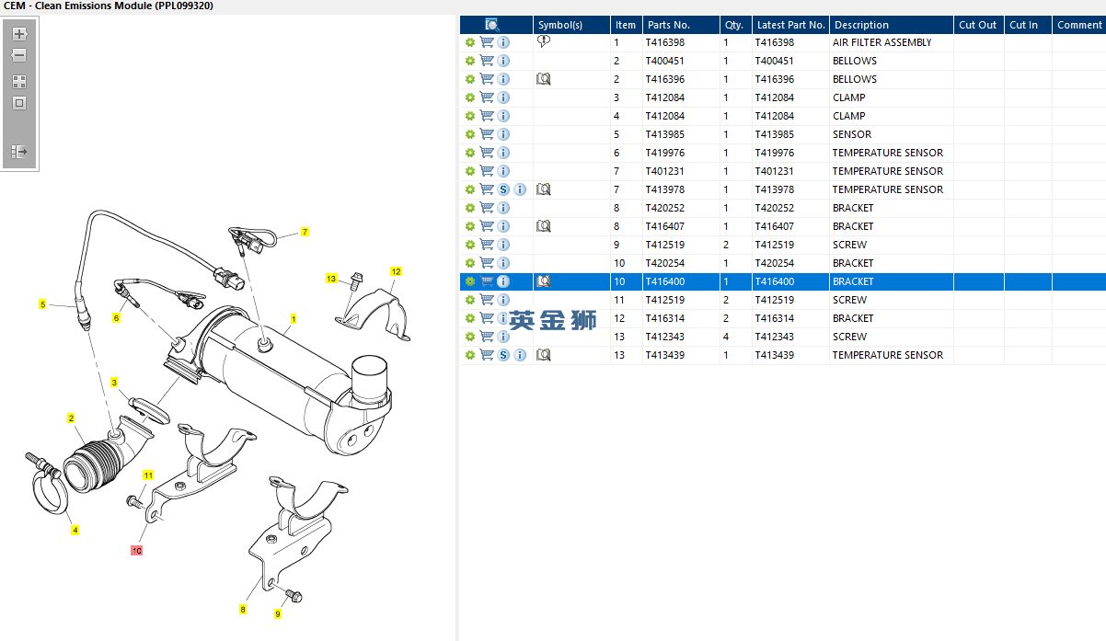Add T413439 temperature sensor to cart
This screenshot has height=641, width=1106.
[x=487, y=355]
